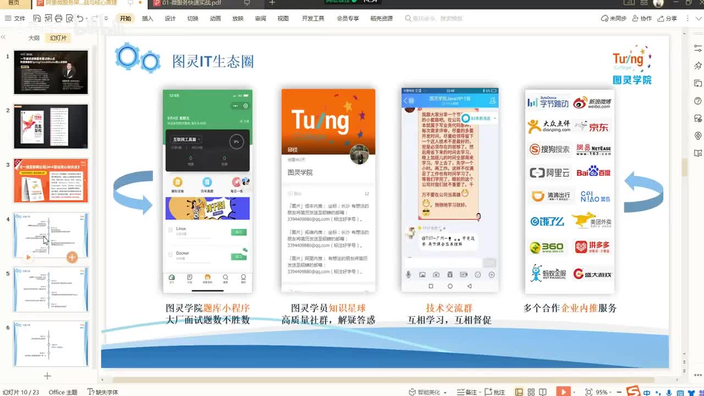Click orange add-slide button on slide 4
This screenshot has width=704, height=396.
(71, 257)
